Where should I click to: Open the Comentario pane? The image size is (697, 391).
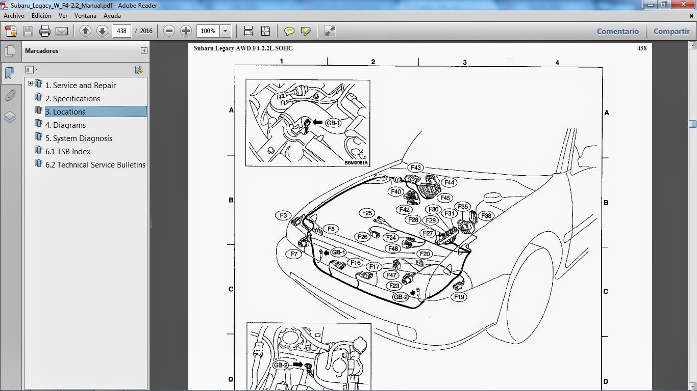tap(617, 31)
